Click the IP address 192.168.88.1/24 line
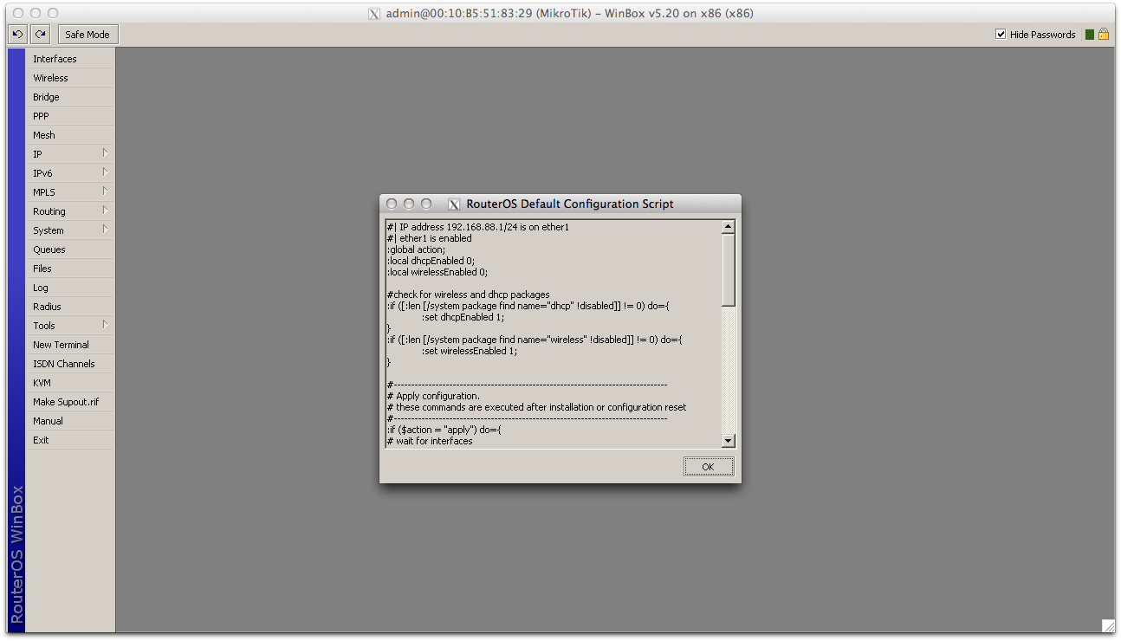 click(477, 227)
